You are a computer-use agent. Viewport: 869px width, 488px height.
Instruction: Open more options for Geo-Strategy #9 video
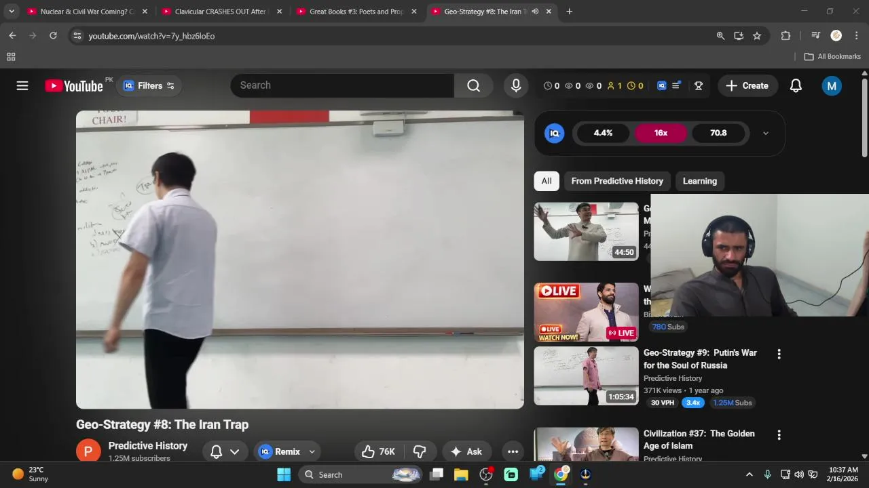click(779, 354)
